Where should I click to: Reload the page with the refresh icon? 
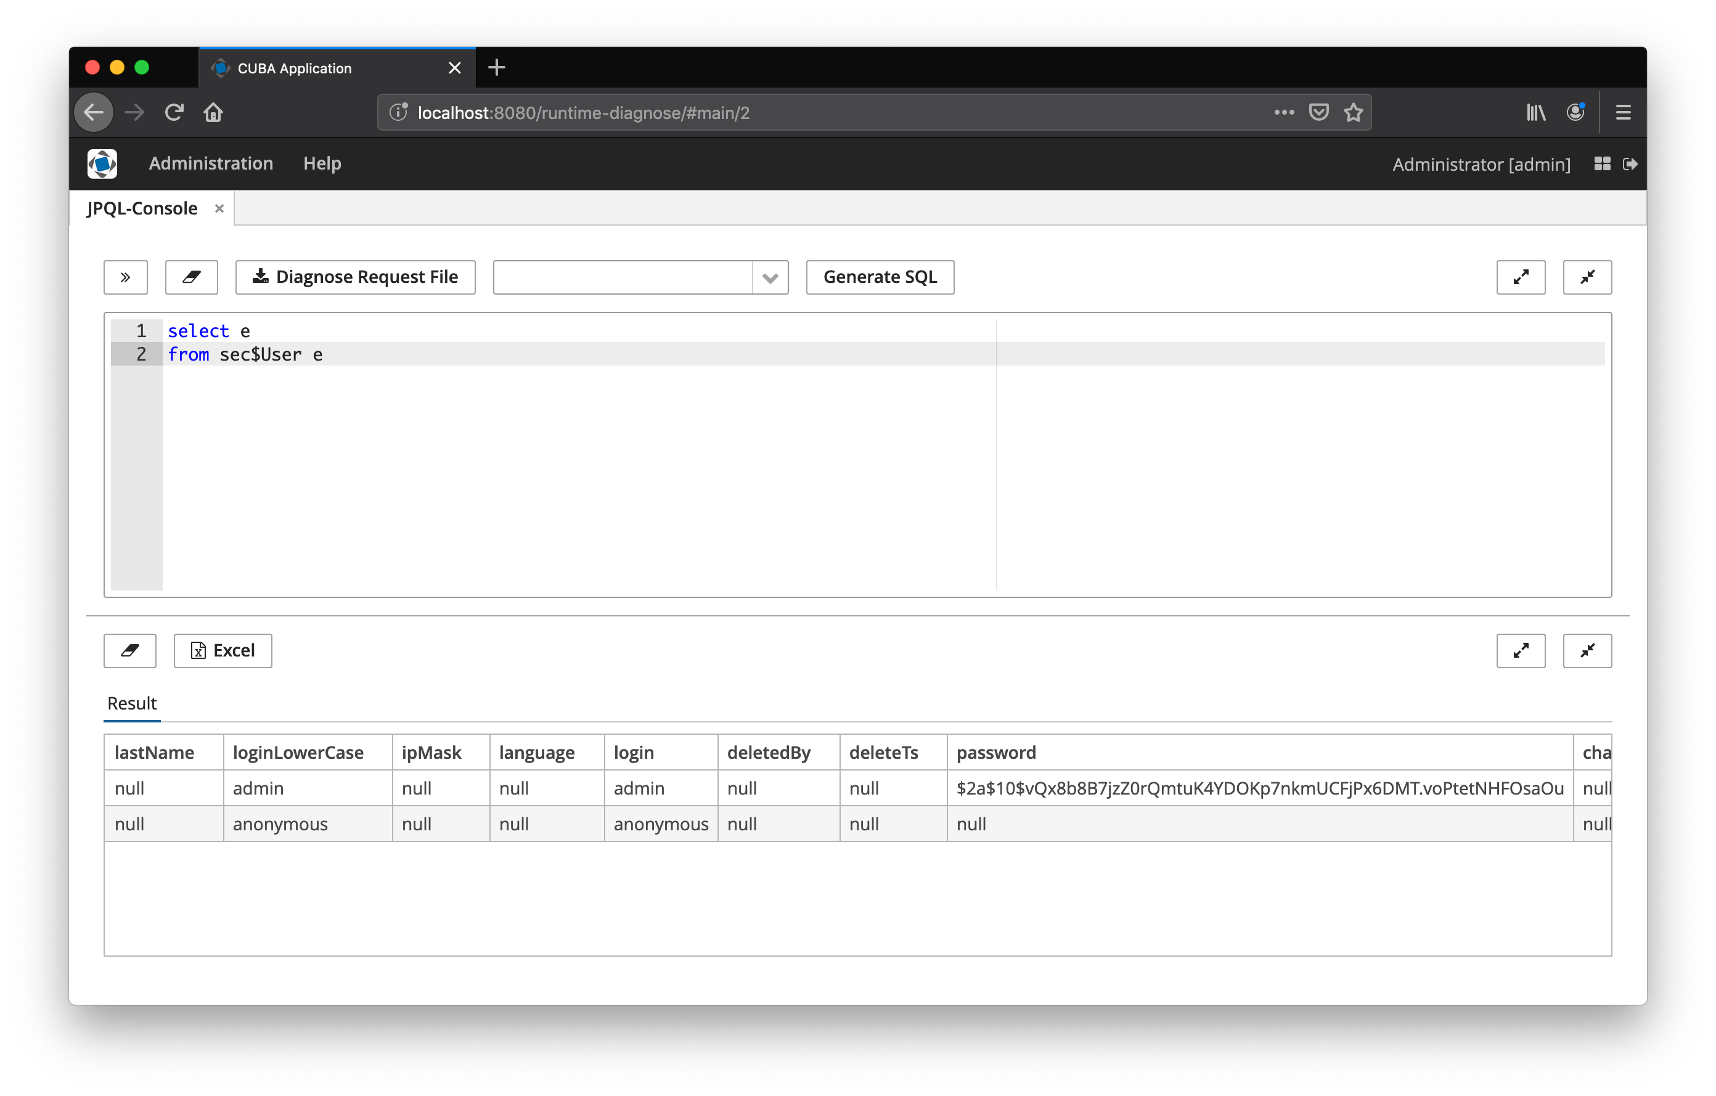click(174, 113)
